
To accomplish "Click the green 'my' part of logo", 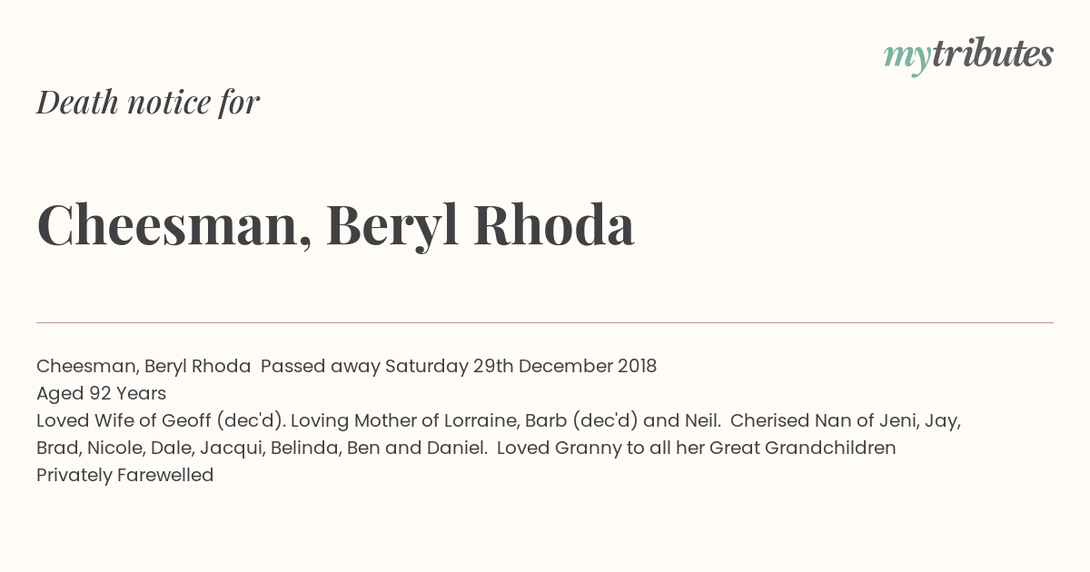I will point(907,59).
